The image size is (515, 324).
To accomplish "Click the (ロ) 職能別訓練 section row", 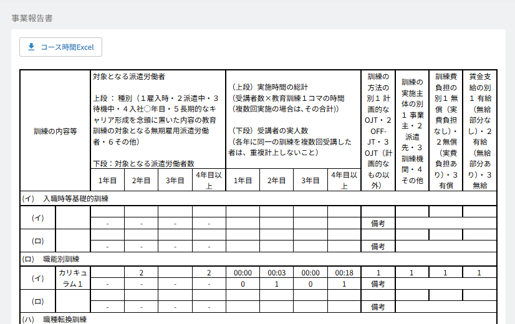I will point(259,259).
